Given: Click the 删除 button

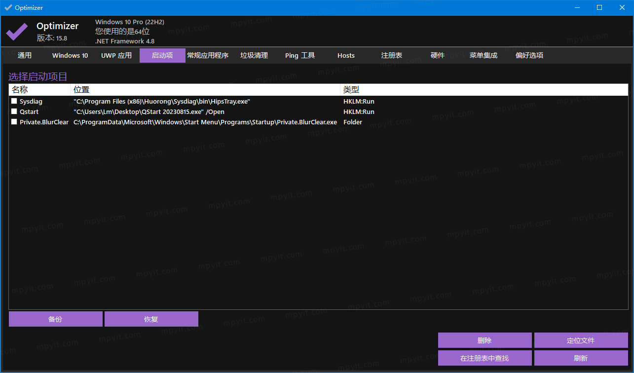Looking at the screenshot, I should (485, 340).
